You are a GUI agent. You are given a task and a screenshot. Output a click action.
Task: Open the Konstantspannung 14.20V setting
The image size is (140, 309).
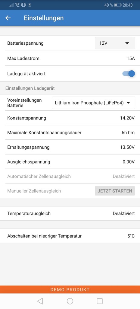point(70,118)
